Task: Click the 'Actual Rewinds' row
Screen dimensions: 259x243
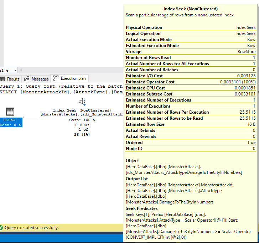Action: pyautogui.click(x=191, y=136)
